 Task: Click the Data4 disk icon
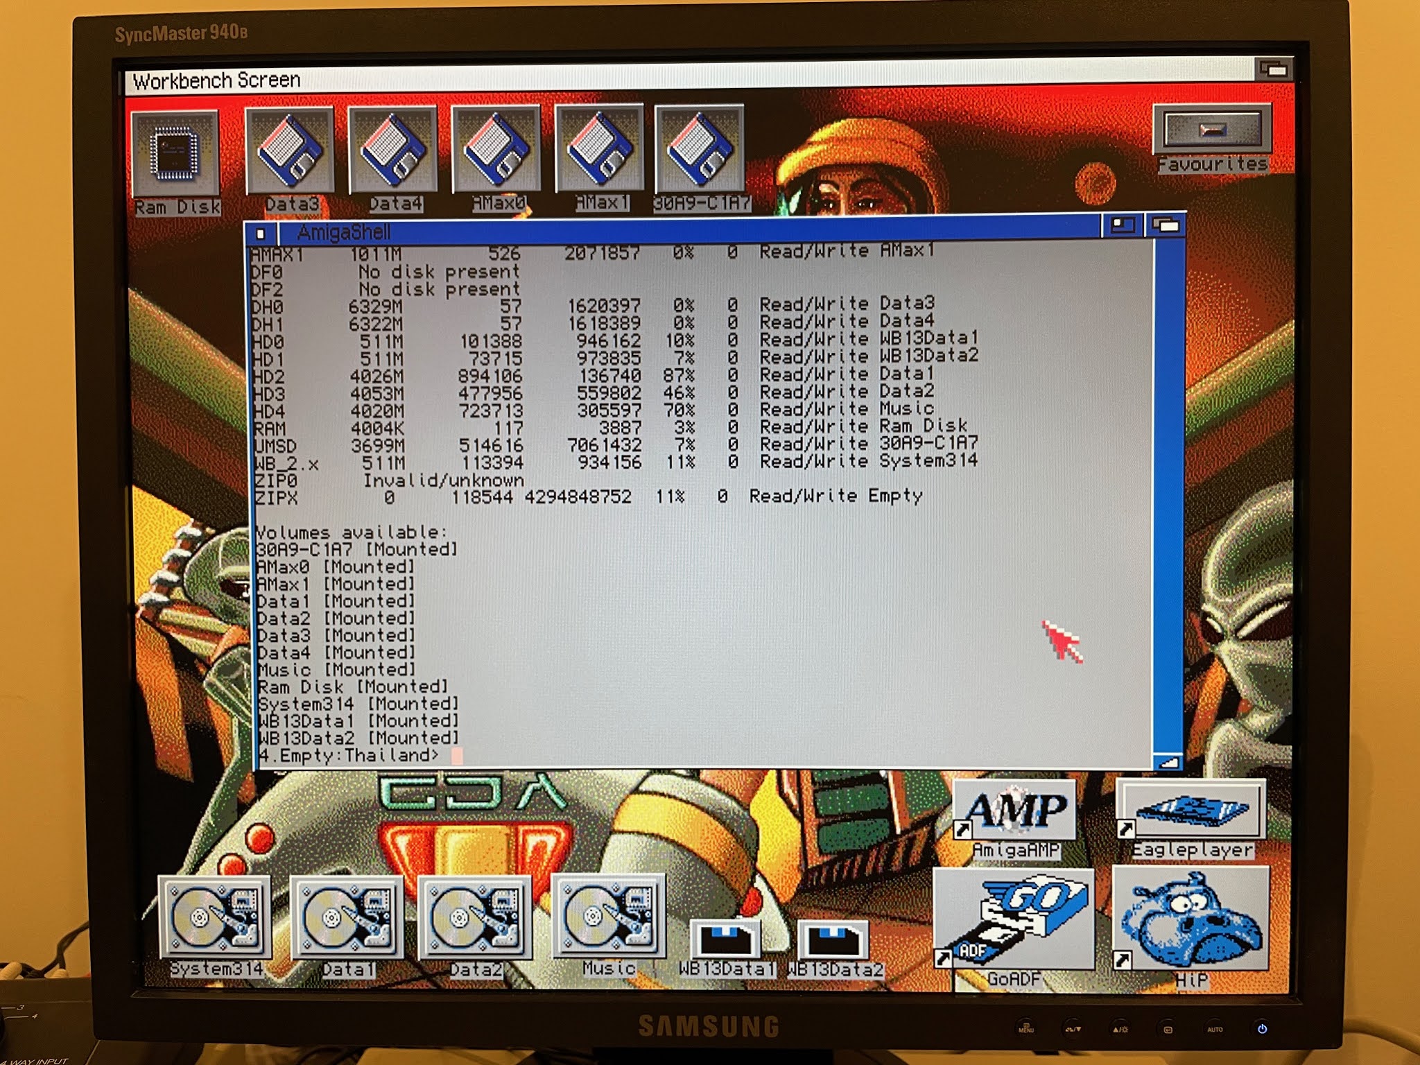[392, 151]
